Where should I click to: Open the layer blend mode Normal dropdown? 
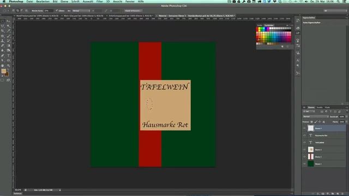coord(316,117)
